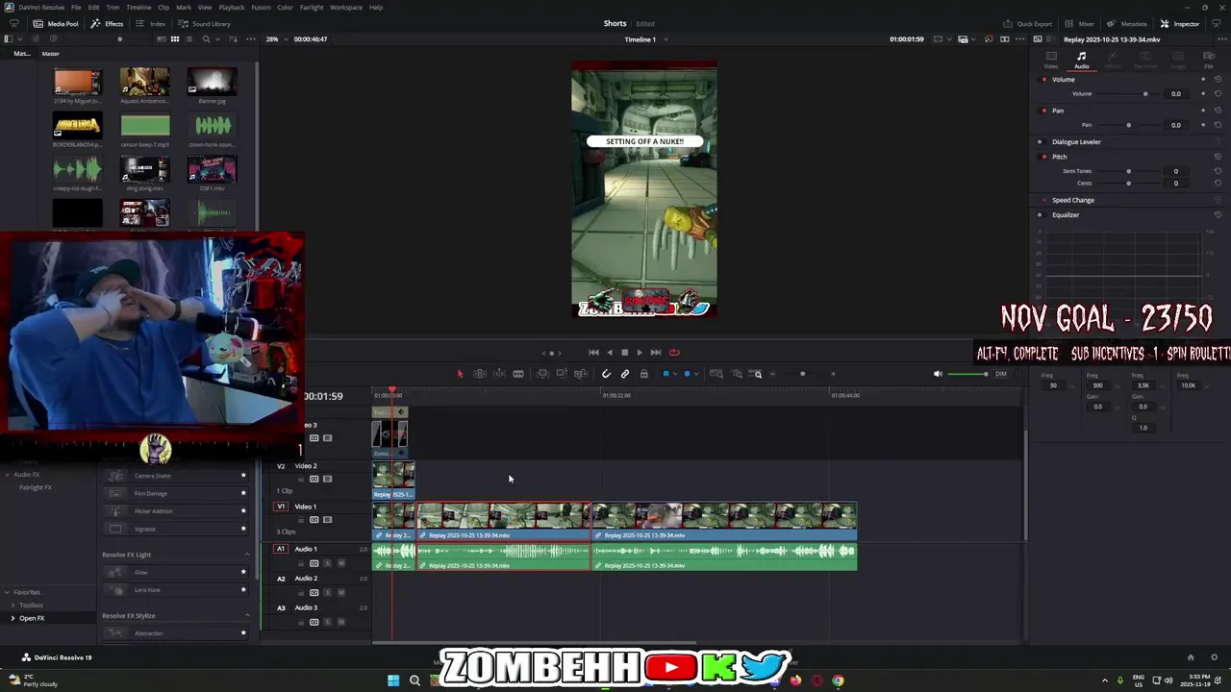Toggle the Pan section enable switch
This screenshot has width=1231, height=692.
[x=1044, y=111]
